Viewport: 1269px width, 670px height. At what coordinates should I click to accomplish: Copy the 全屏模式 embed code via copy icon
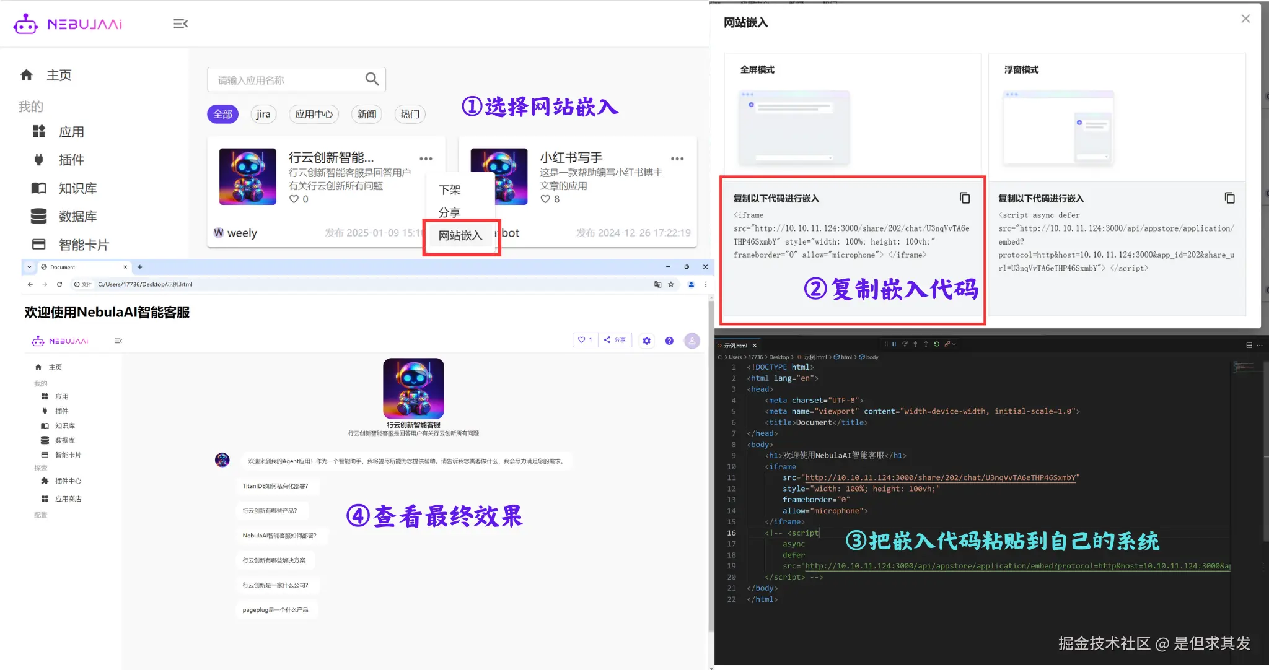coord(965,198)
